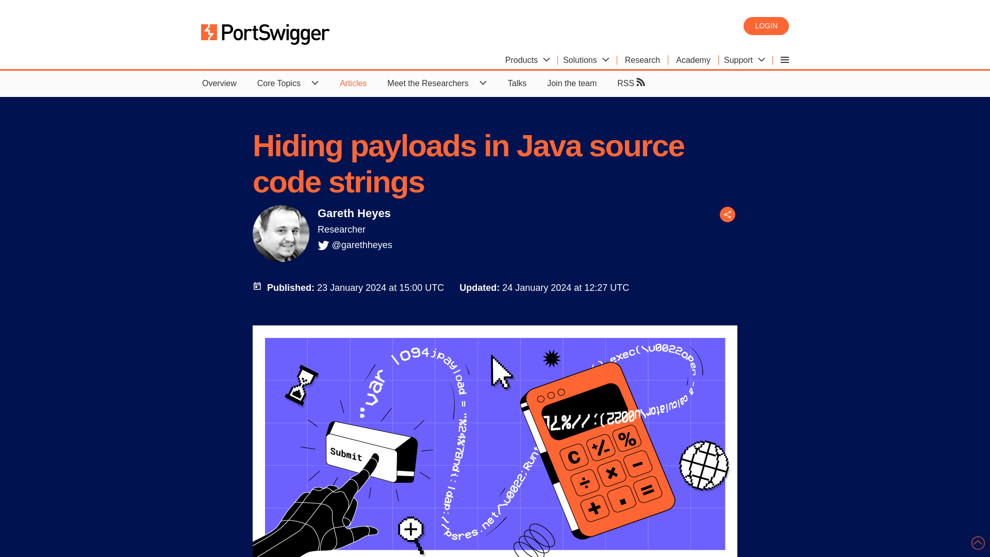Click the Talks navigation link
The image size is (990, 557).
click(517, 83)
